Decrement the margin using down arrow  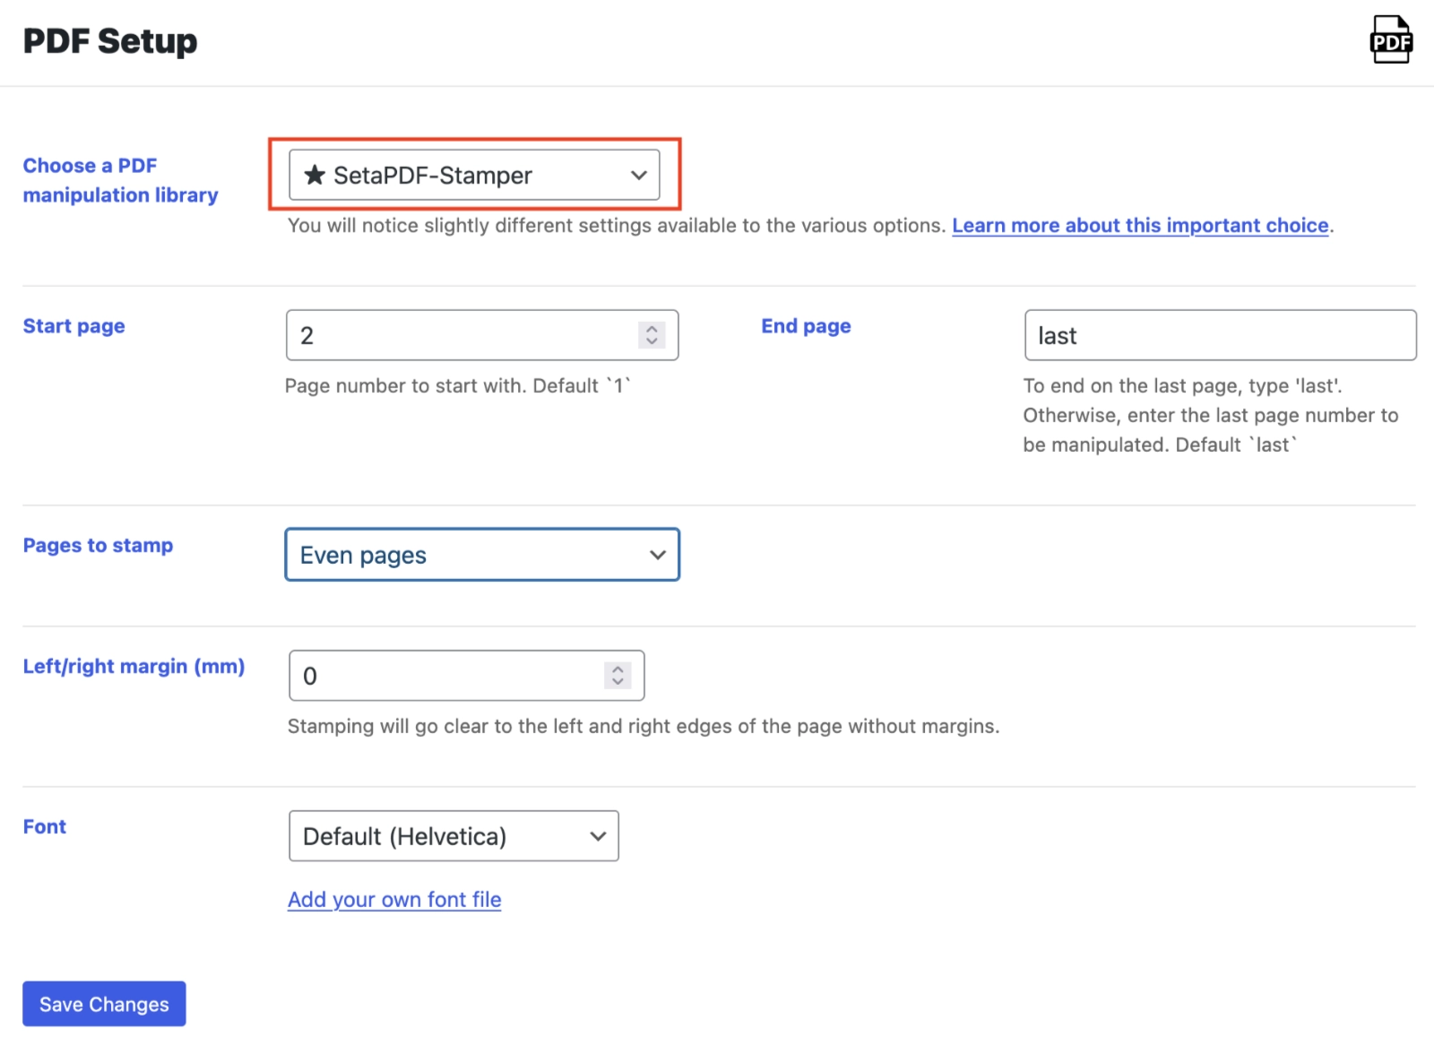618,682
